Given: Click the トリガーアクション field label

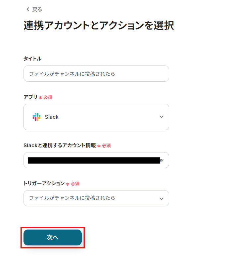Looking at the screenshot, I should 44,183.
